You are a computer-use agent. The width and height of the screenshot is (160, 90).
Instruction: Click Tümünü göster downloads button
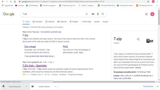(x=148, y=86)
